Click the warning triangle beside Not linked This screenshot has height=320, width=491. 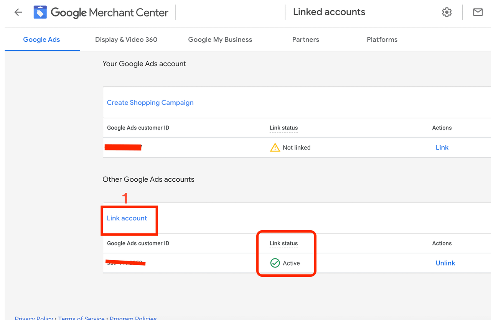[275, 147]
